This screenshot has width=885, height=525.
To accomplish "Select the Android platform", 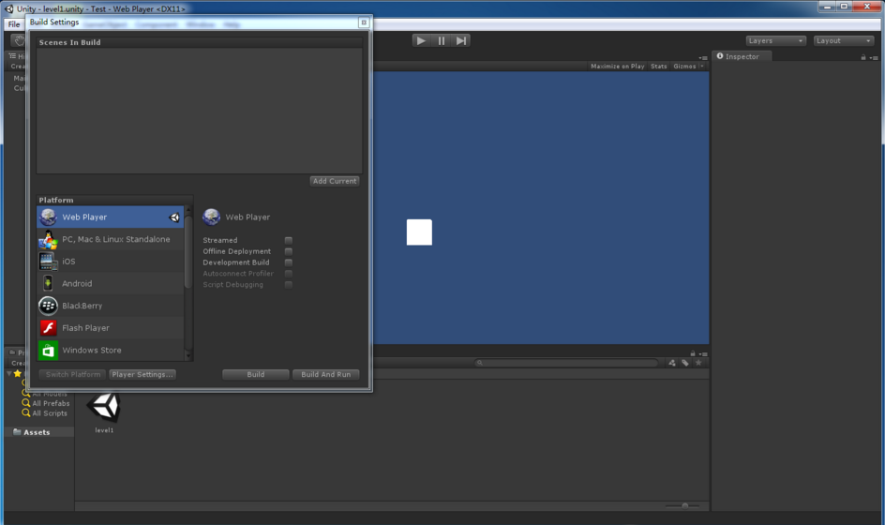I will 110,283.
